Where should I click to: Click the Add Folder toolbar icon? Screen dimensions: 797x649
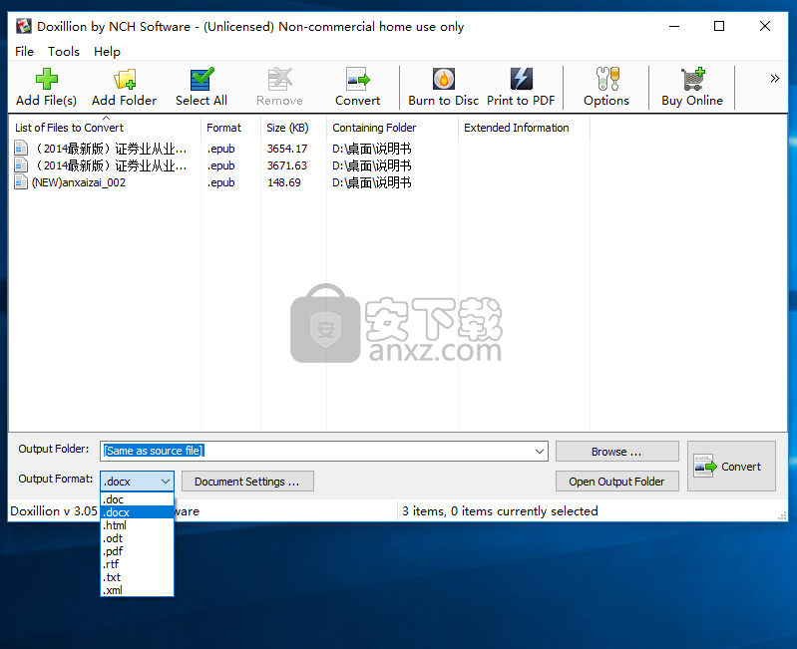click(x=125, y=79)
